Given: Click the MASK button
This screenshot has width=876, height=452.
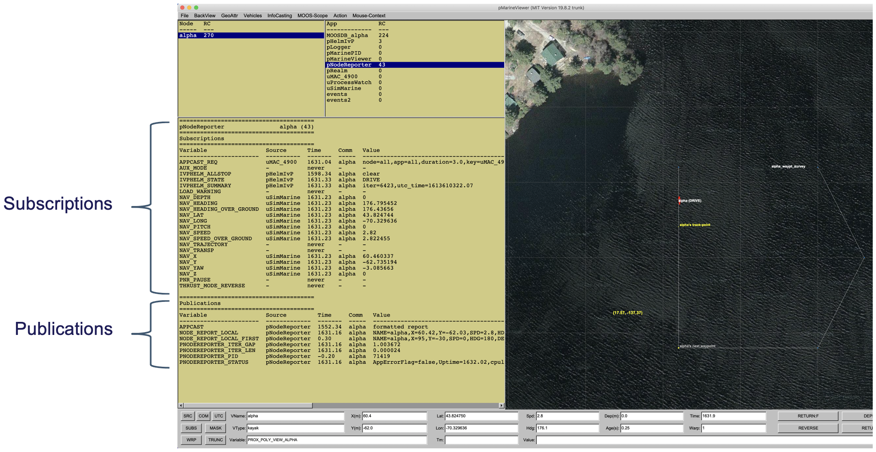Looking at the screenshot, I should click(x=215, y=428).
